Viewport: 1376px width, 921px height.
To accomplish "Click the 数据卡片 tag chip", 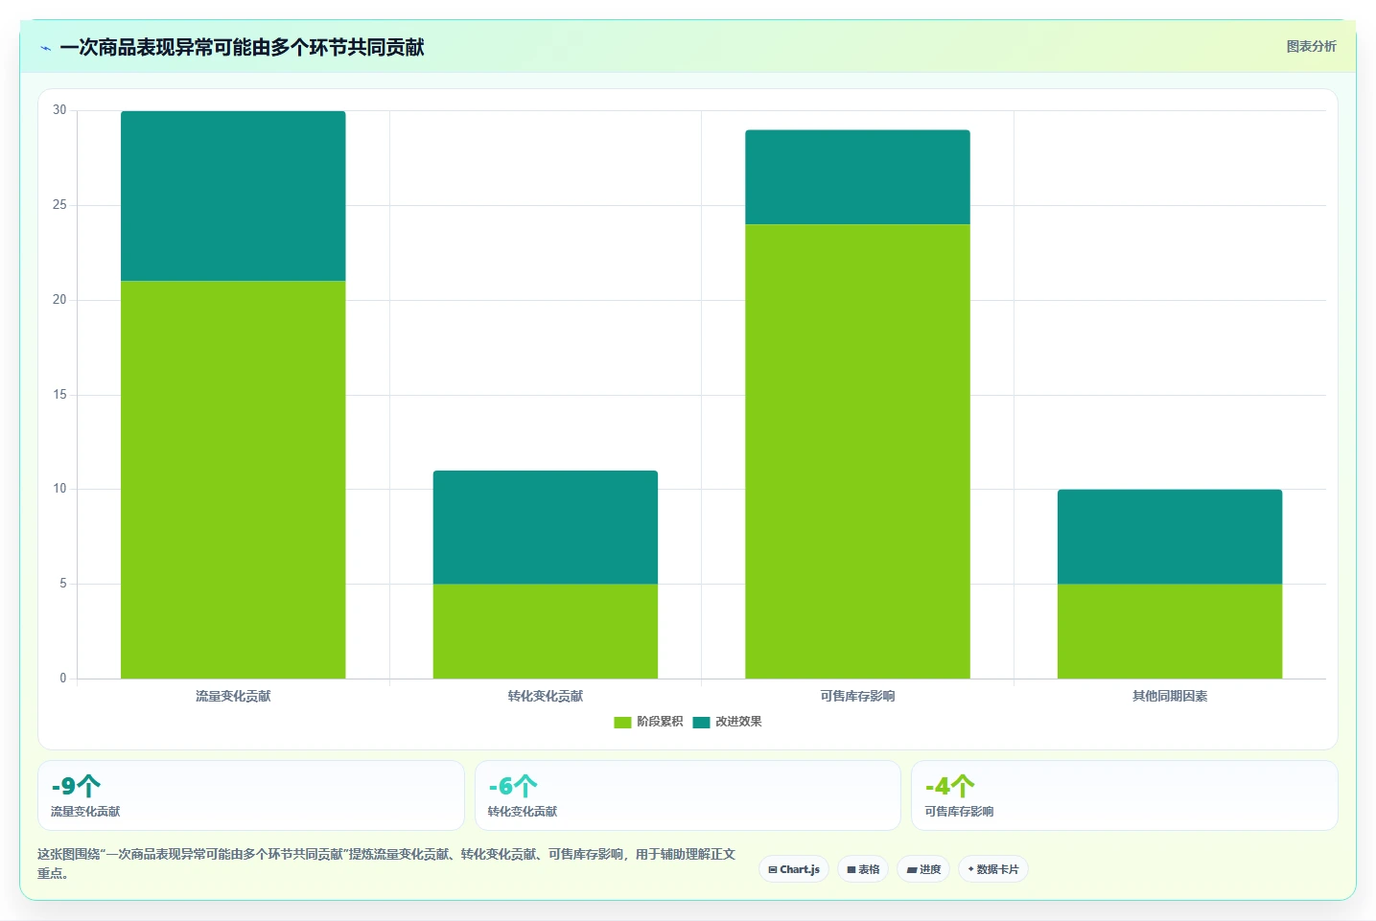I will pyautogui.click(x=993, y=869).
